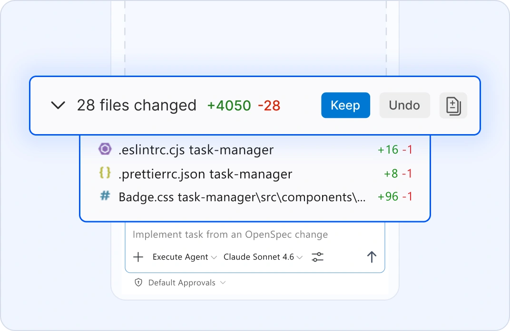510x331 pixels.
Task: Click the +8 -1 stat for .prettierrc.json
Action: click(398, 174)
